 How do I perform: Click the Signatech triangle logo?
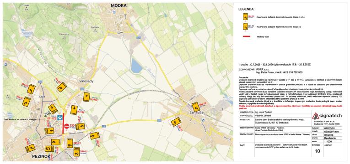coord(315,116)
